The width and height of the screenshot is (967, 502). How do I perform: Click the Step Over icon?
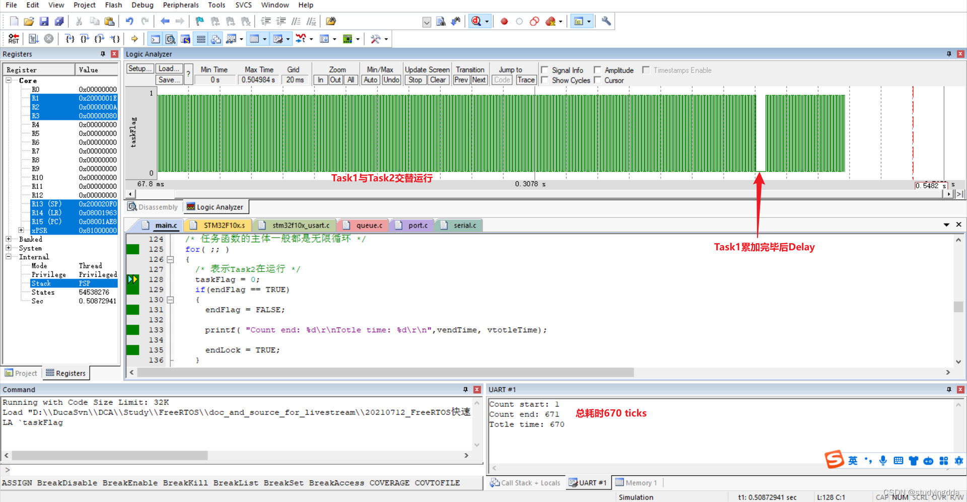point(85,39)
